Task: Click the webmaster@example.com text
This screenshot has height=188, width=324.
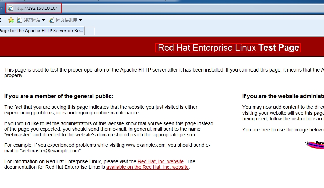Action: (51, 151)
